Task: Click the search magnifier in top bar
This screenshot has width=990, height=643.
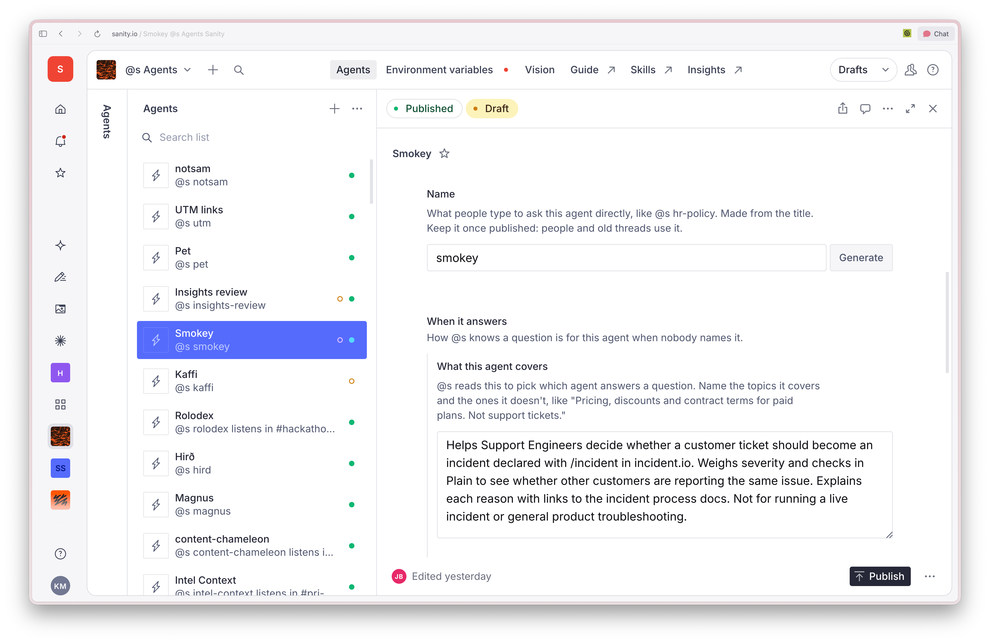Action: (x=239, y=70)
